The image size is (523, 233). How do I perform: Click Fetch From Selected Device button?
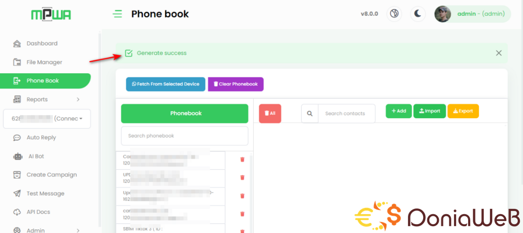point(165,84)
